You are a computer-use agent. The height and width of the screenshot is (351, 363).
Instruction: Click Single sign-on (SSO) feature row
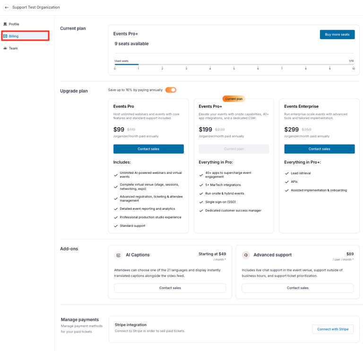(x=217, y=202)
